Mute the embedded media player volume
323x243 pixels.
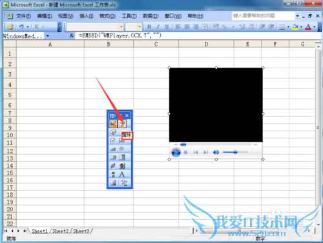pyautogui.click(x=216, y=152)
